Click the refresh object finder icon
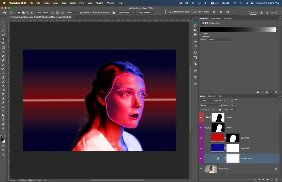282x182 pixels. pyautogui.click(x=53, y=13)
